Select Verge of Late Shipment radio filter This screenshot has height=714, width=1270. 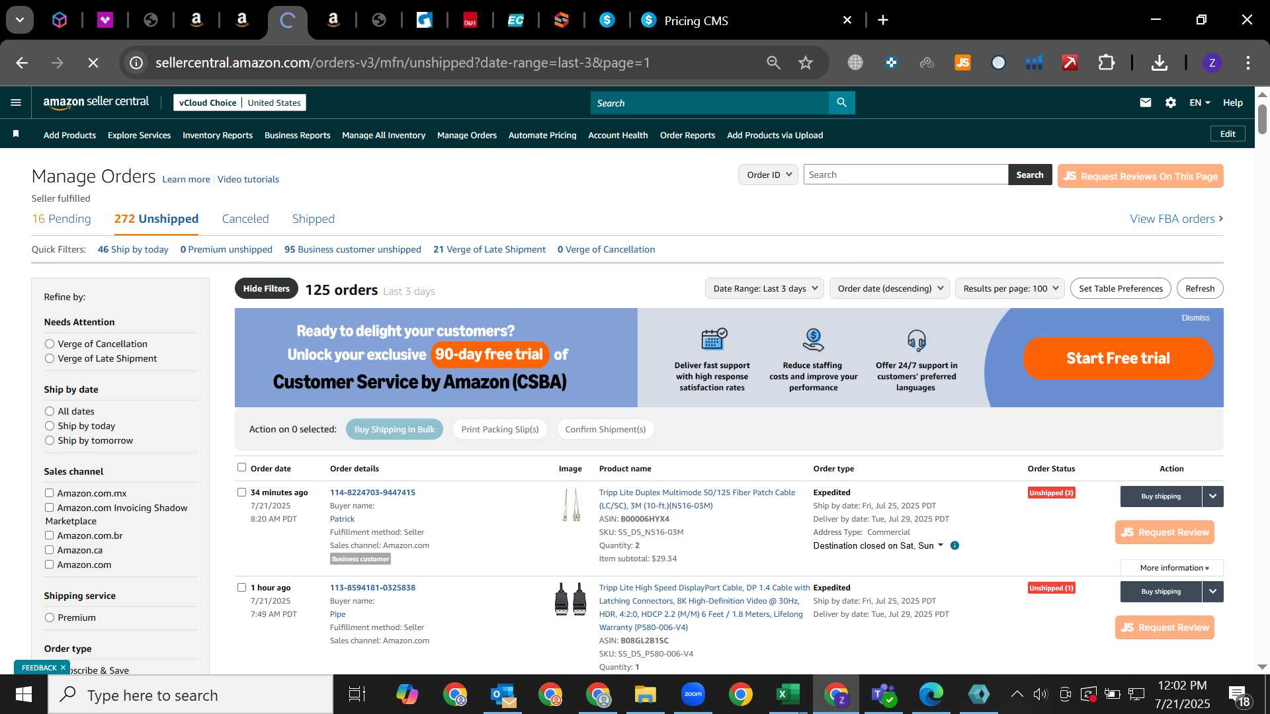(50, 358)
